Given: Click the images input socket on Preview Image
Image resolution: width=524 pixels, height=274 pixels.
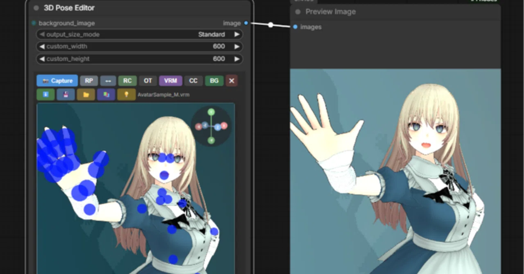Looking at the screenshot, I should click(x=295, y=27).
